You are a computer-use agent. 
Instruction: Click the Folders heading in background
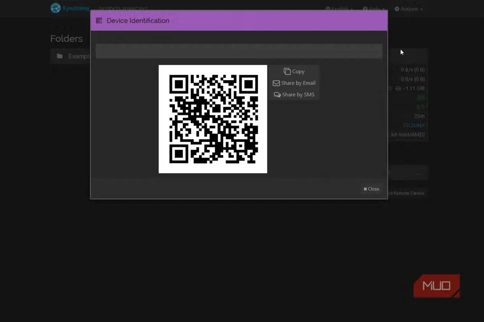click(x=67, y=39)
